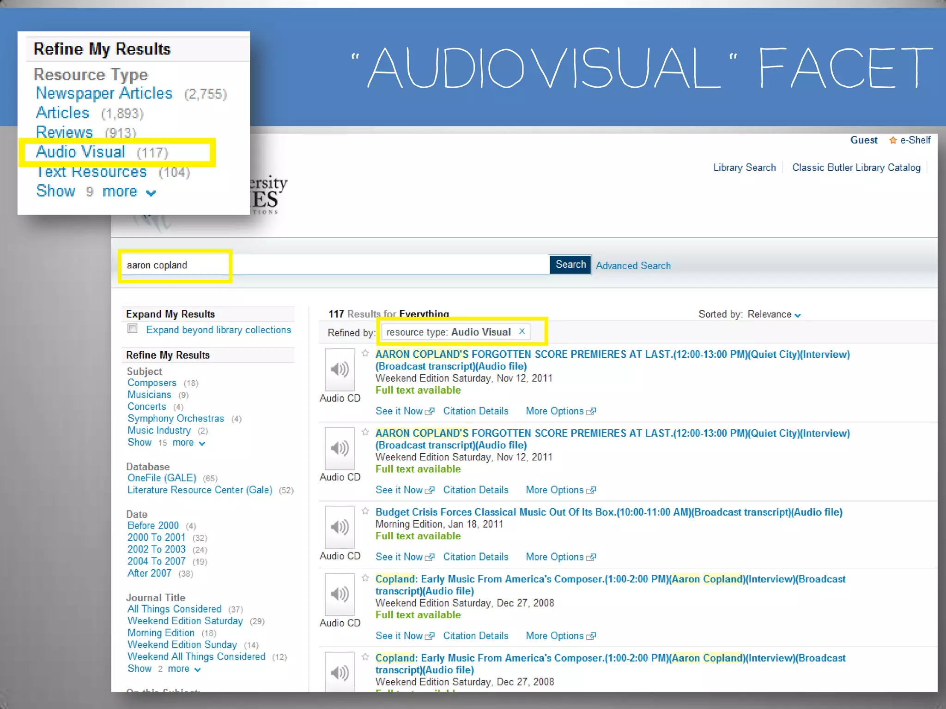Viewport: 946px width, 709px height.
Task: Filter by Reviews resource type
Action: [65, 132]
